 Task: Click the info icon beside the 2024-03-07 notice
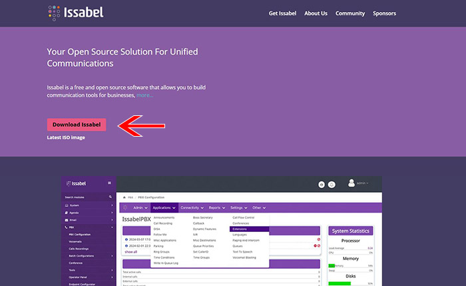point(126,239)
